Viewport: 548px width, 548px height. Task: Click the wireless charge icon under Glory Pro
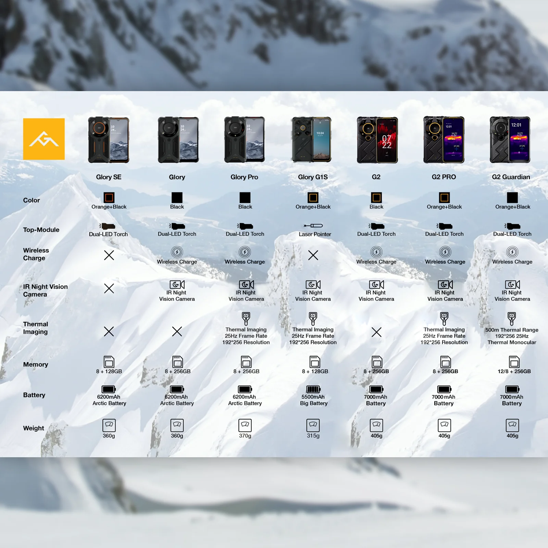click(x=245, y=252)
